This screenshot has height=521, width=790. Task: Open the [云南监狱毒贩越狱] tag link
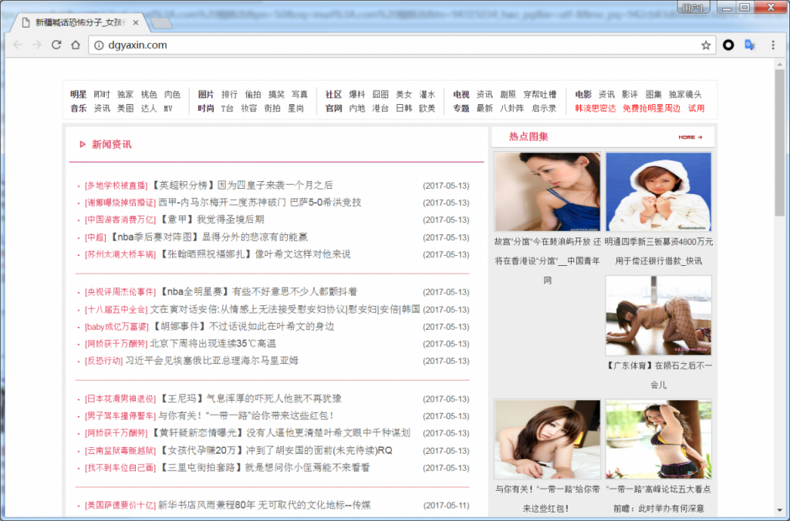[120, 451]
